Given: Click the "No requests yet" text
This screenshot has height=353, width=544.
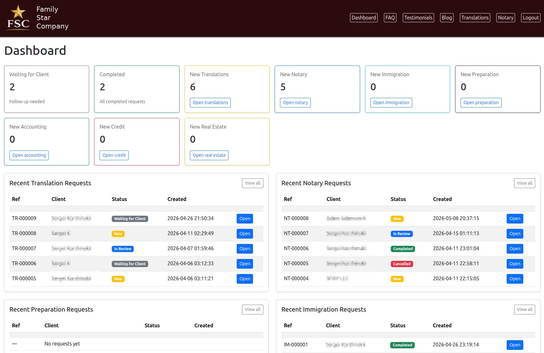Looking at the screenshot, I should tap(62, 344).
